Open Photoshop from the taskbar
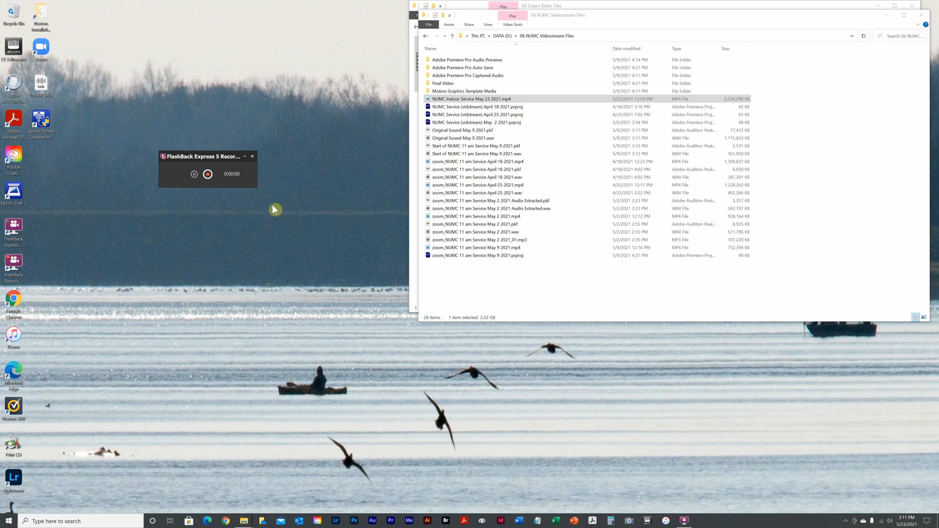939x528 pixels. click(354, 521)
